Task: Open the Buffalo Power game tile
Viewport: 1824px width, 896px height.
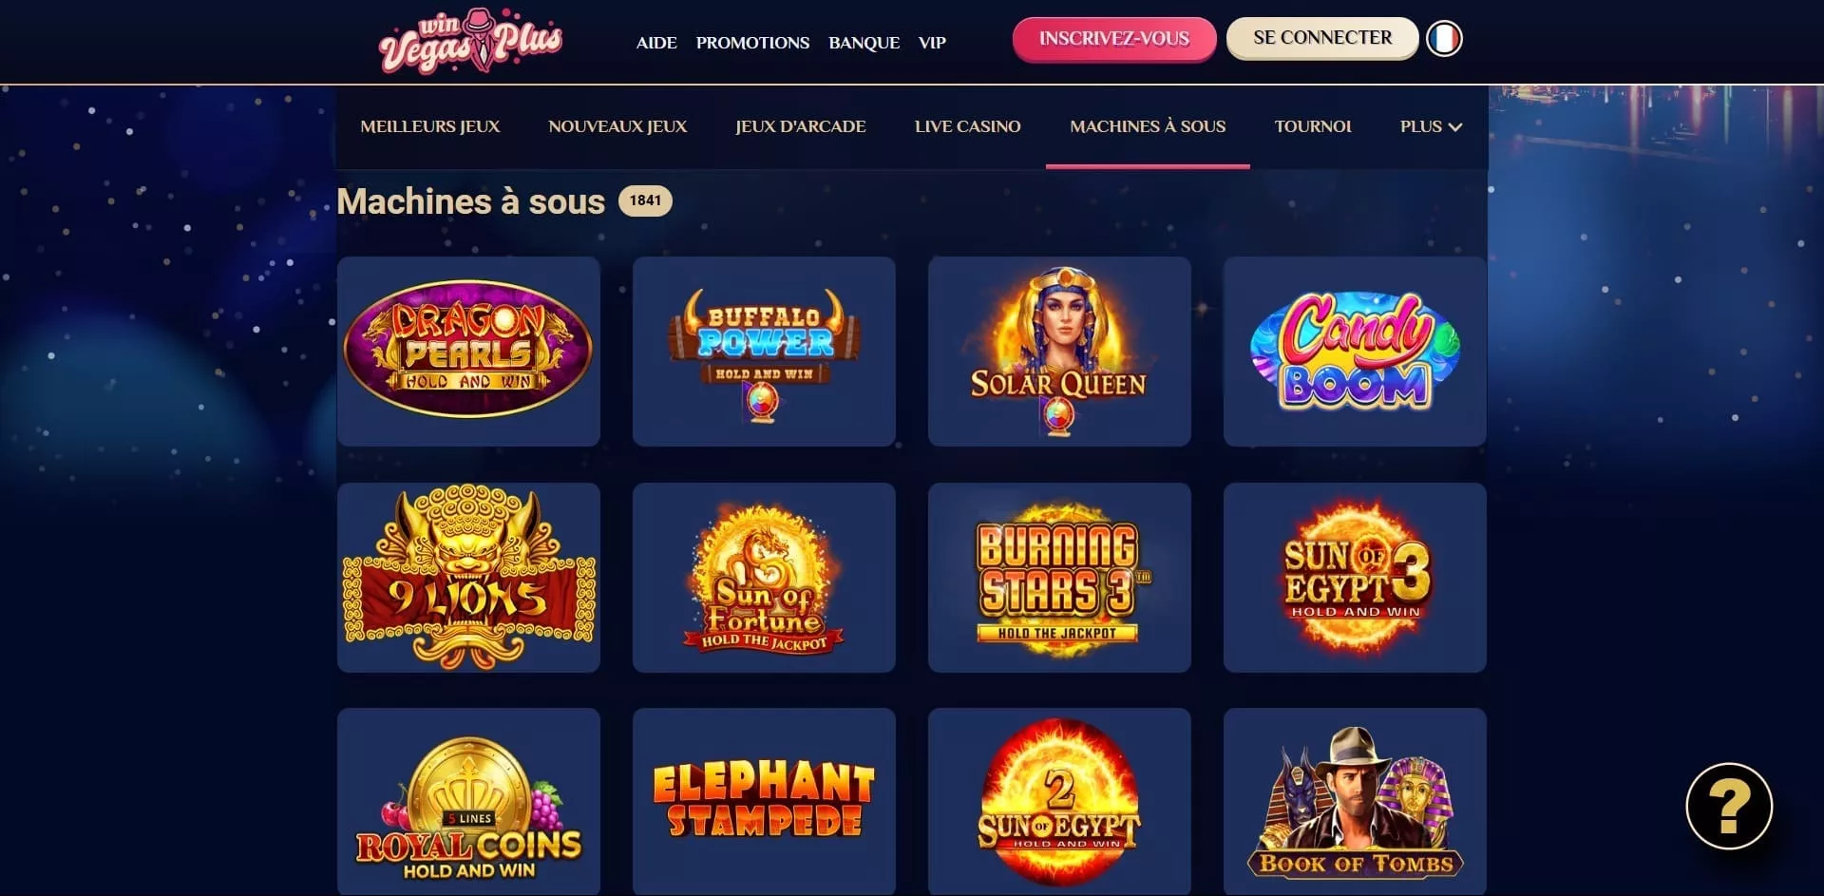Action: pyautogui.click(x=764, y=351)
